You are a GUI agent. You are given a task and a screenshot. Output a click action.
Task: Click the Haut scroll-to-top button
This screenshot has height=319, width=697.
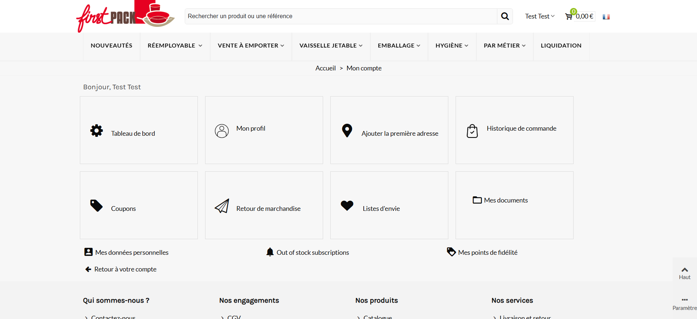(685, 273)
